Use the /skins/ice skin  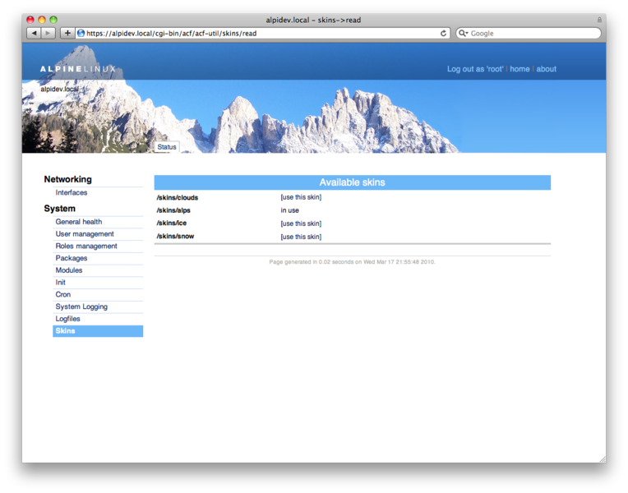[301, 223]
